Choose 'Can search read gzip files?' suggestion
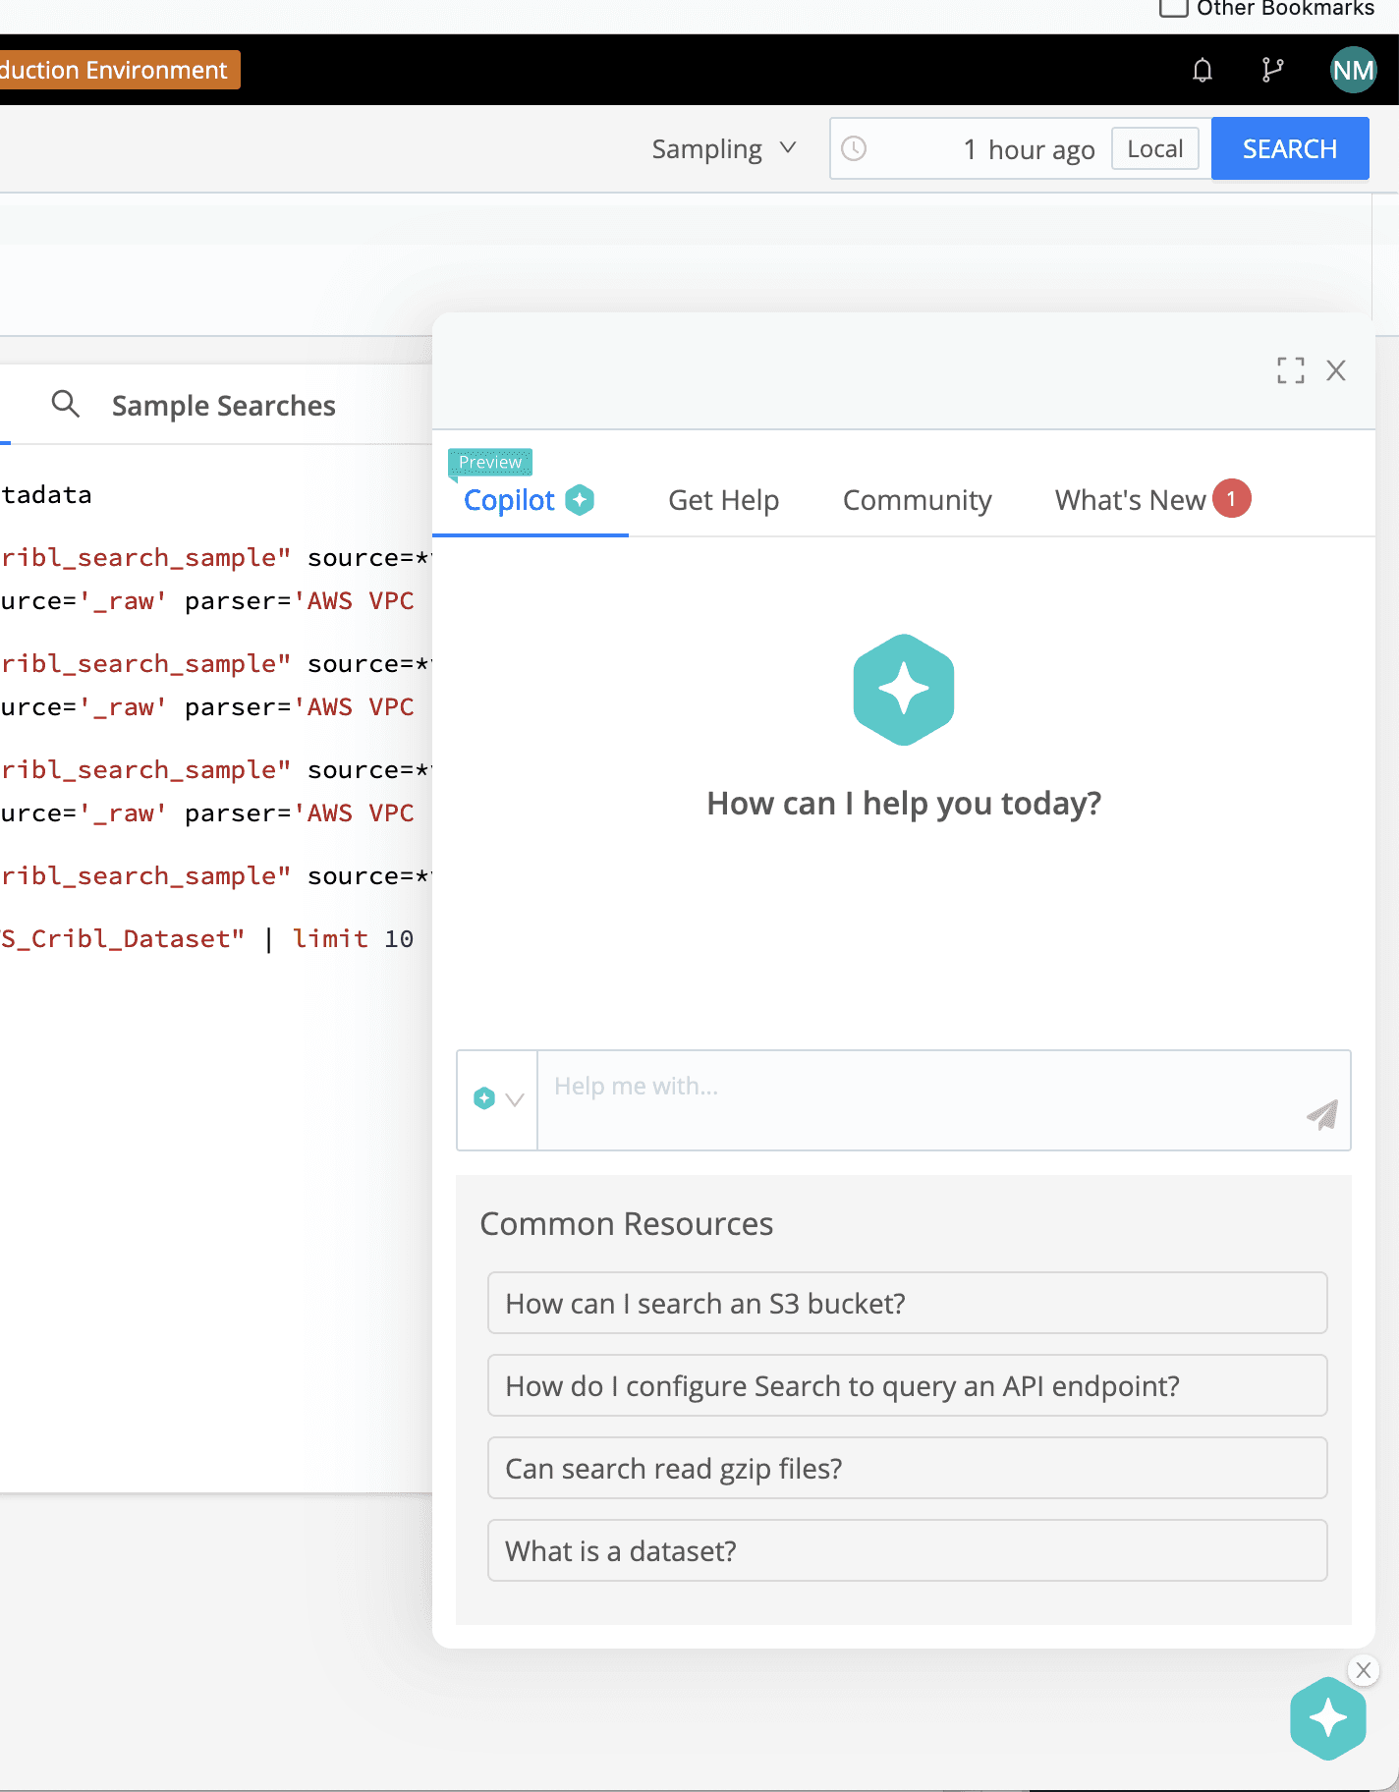The height and width of the screenshot is (1792, 1399). tap(906, 1468)
